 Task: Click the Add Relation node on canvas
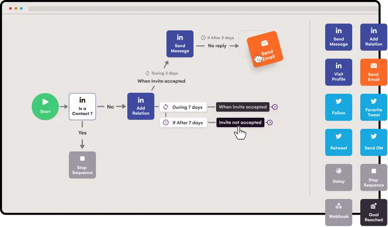[141, 106]
